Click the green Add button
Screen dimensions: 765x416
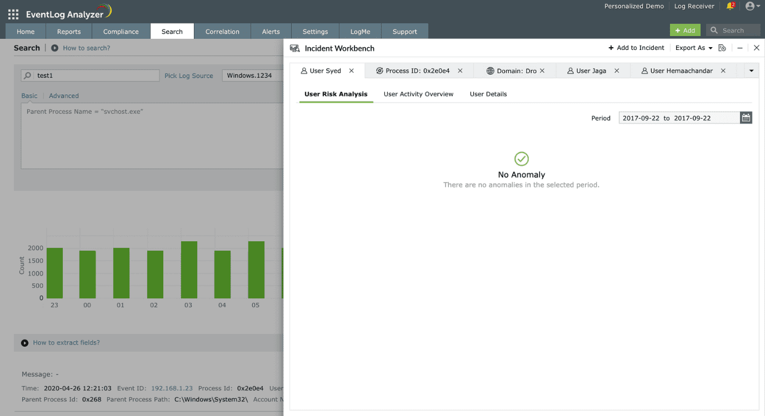pos(685,31)
